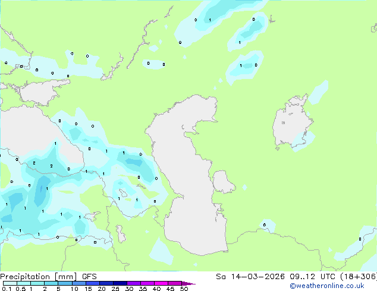The image size is (377, 291).
Task: Select the 0.5 to 1 mm legend swatch
Action: pyautogui.click(x=24, y=283)
